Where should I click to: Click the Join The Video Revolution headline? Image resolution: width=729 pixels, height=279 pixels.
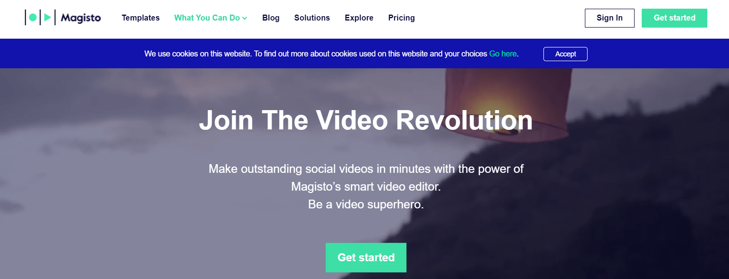366,120
